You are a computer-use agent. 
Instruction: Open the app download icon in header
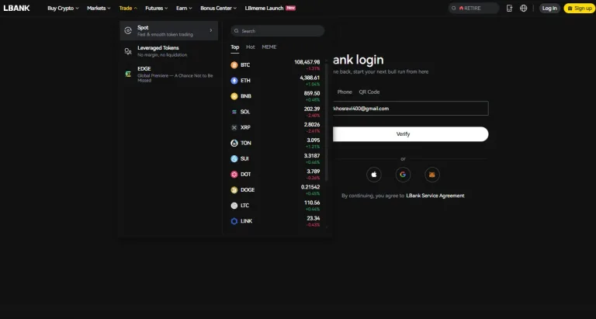coord(509,8)
